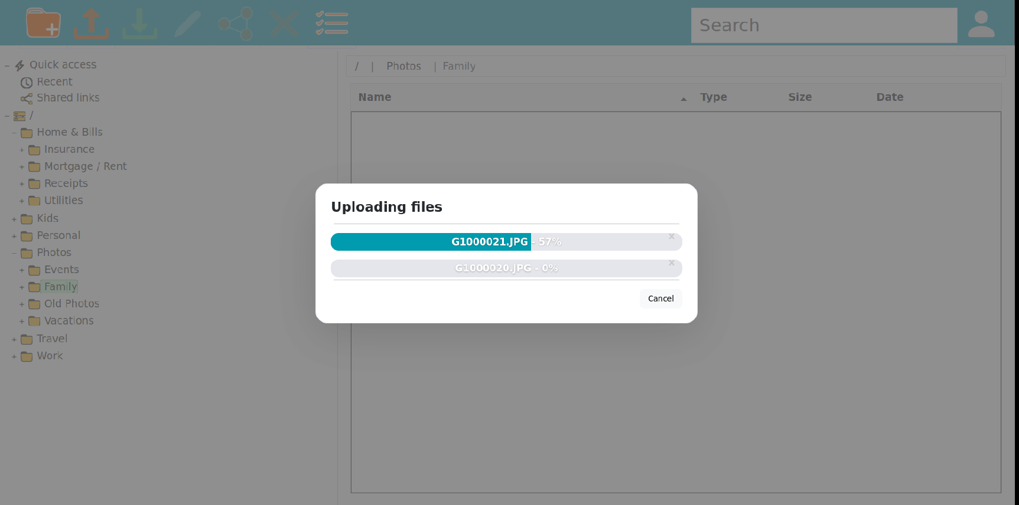Viewport: 1019px width, 505px height.
Task: Click the upload icon in toolbar
Action: tap(91, 24)
